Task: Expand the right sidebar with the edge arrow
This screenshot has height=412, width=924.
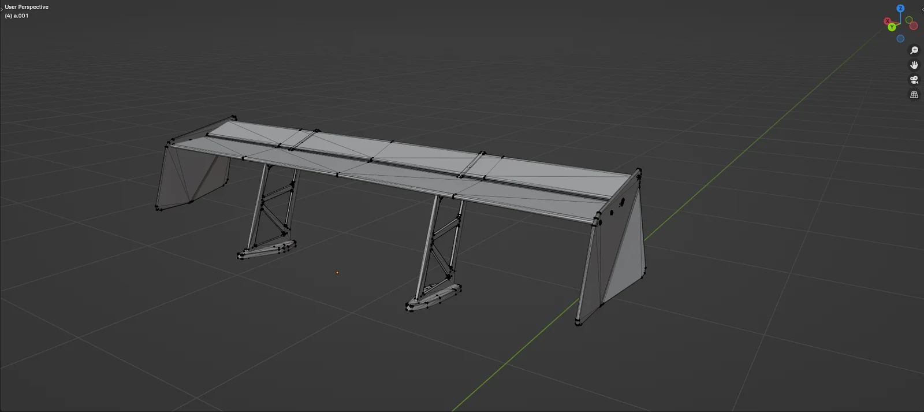Action: click(x=922, y=8)
